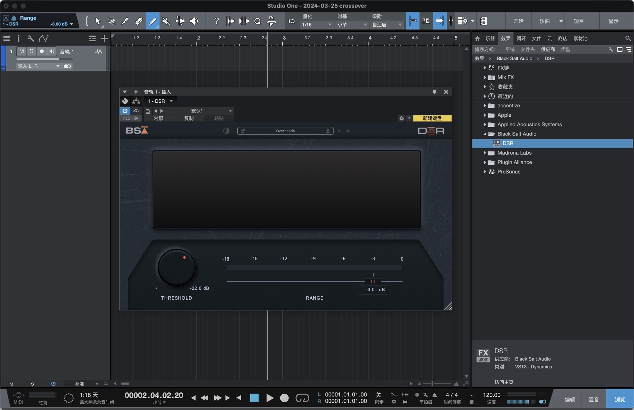Click the search icon in browser panel
This screenshot has height=410, width=634.
pyautogui.click(x=628, y=38)
